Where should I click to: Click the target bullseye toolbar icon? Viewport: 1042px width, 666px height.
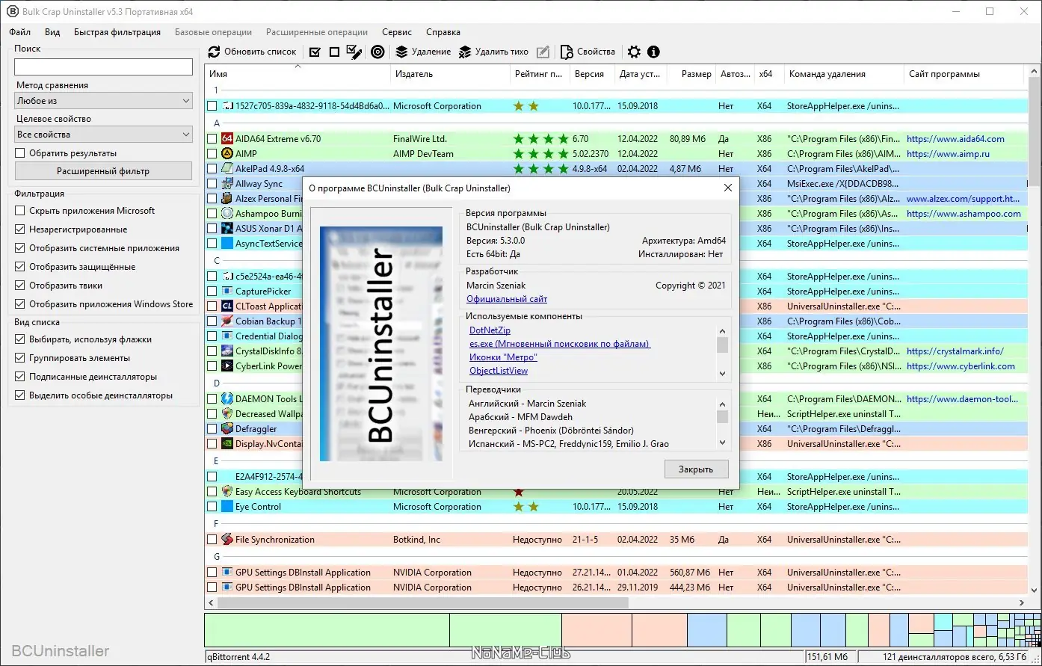(x=377, y=52)
